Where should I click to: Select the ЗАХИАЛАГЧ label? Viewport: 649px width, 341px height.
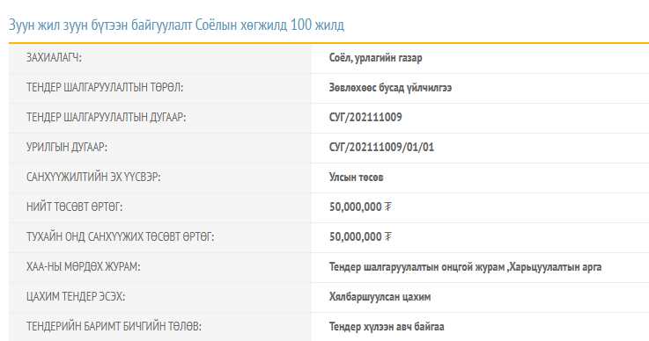pos(54,58)
